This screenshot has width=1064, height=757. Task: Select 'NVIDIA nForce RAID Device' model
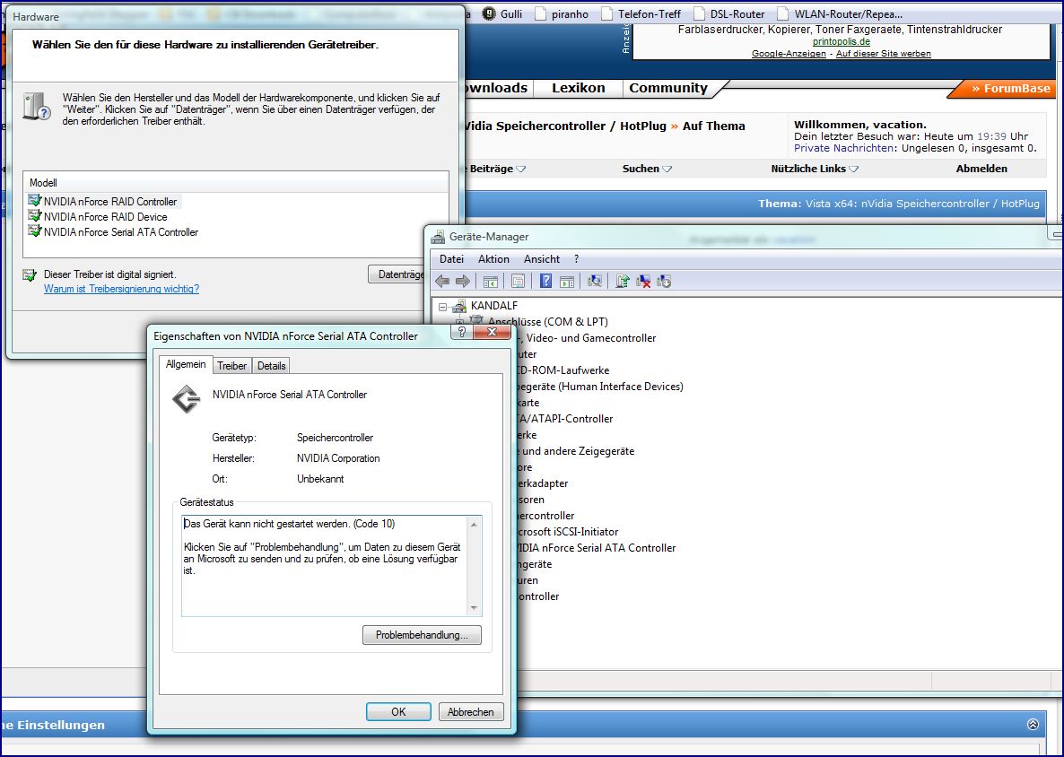coord(105,217)
